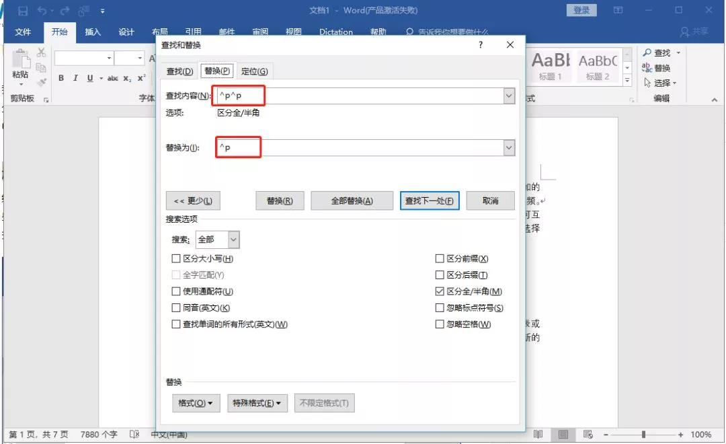Tick the 忽略空格 checkbox
This screenshot has height=444, width=726.
[x=440, y=324]
